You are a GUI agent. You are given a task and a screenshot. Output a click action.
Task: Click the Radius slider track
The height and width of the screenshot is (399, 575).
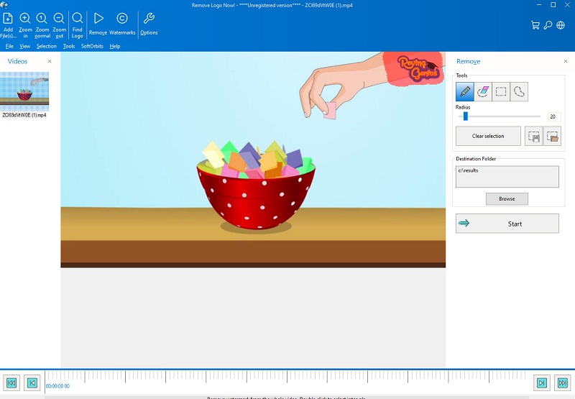tap(503, 116)
